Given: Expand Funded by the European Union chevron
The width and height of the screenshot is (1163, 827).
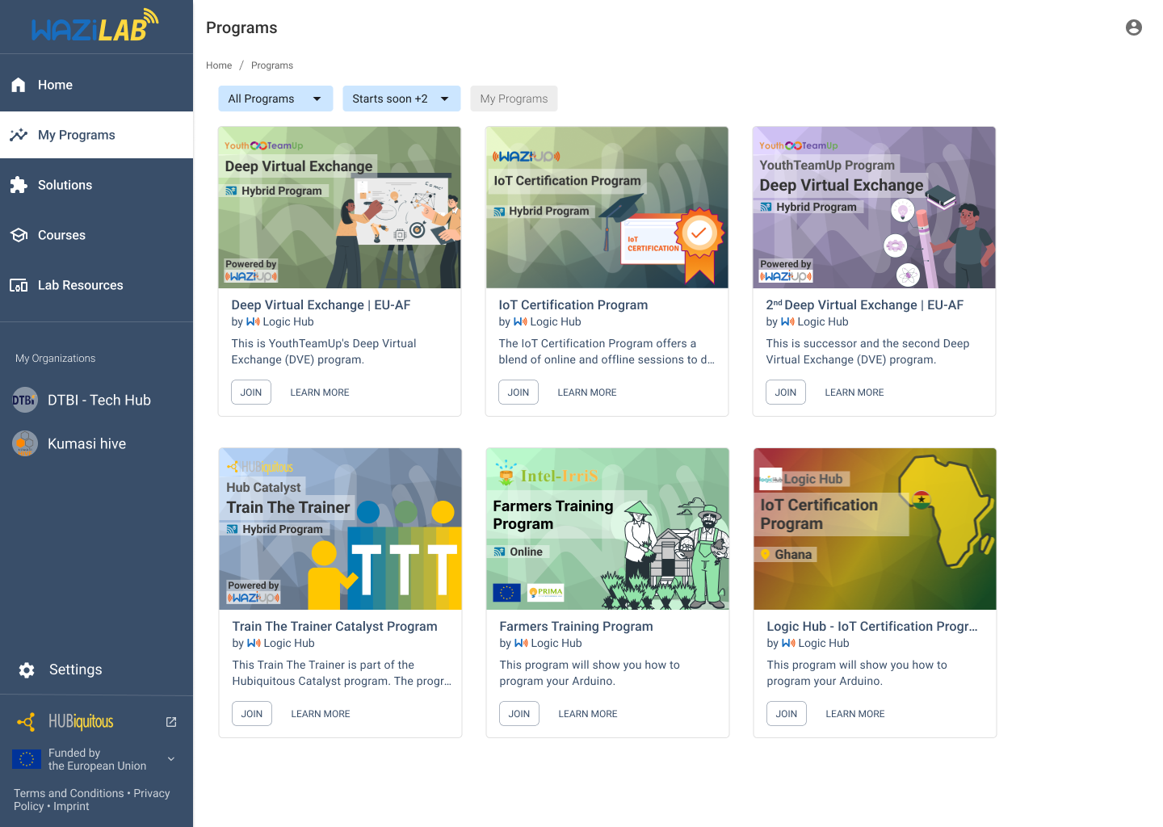Looking at the screenshot, I should [171, 759].
